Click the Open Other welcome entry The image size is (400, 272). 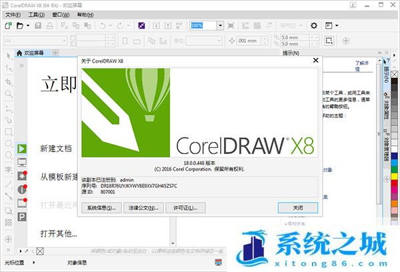point(59,233)
